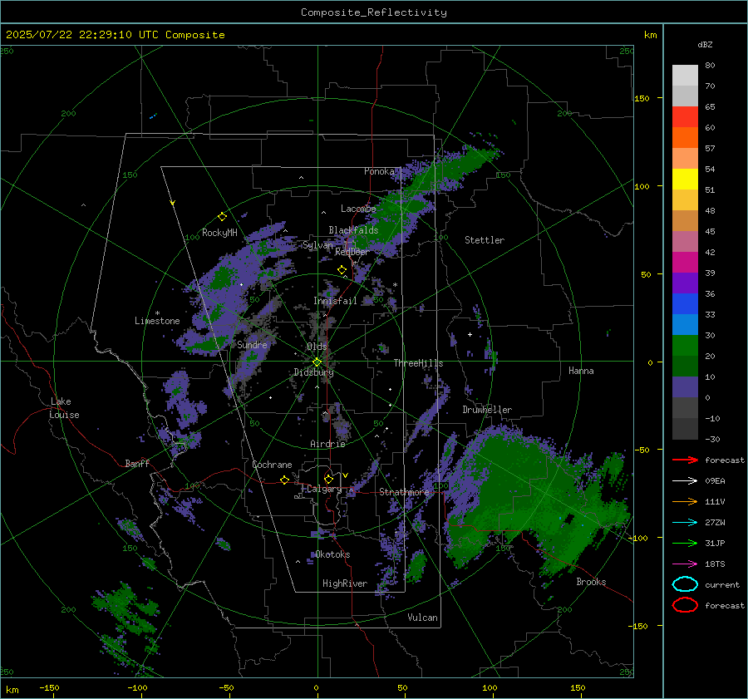
Task: Click the Innisfail town label
Action: tap(335, 301)
